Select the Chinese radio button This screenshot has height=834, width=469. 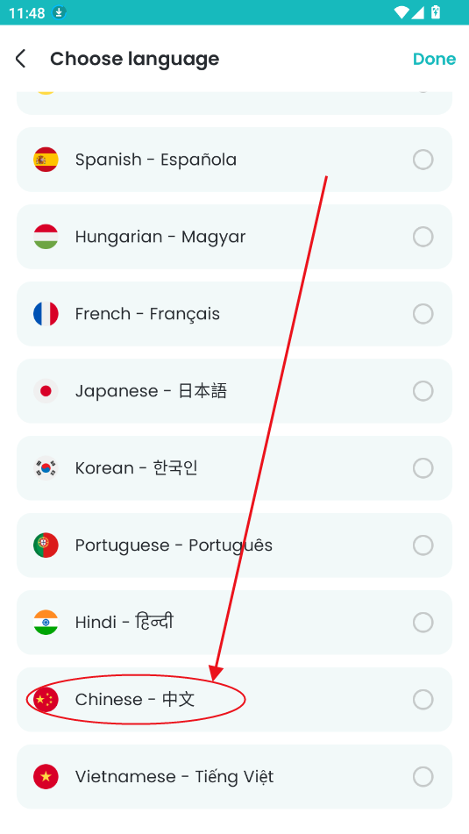tap(423, 700)
